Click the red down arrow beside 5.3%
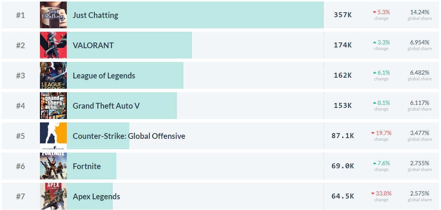The width and height of the screenshot is (441, 210). 375,12
